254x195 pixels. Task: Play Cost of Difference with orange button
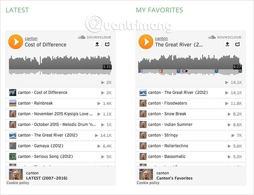click(15, 41)
